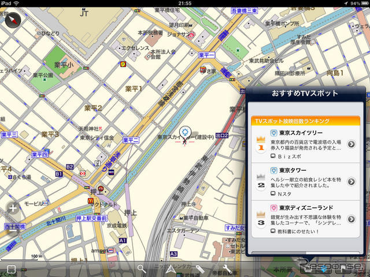Viewport: 370px width, 277px height.
Task: Tap the 業平一 intersection label
Action: point(207,55)
